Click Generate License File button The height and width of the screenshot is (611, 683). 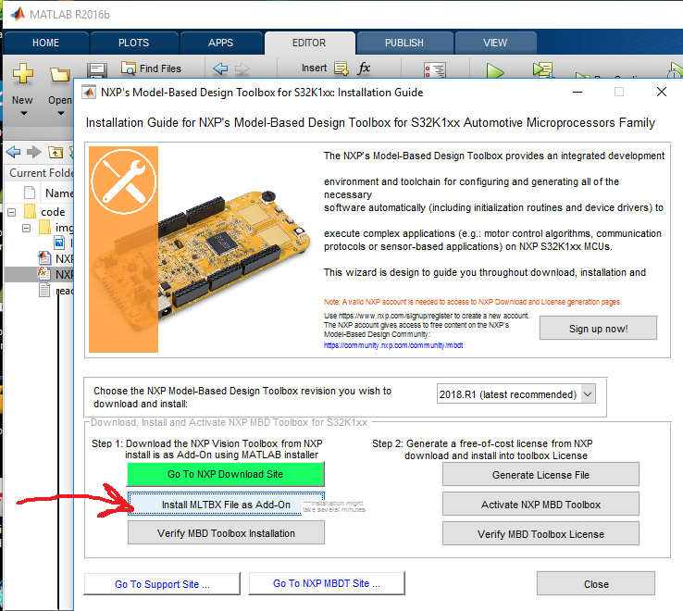point(540,475)
